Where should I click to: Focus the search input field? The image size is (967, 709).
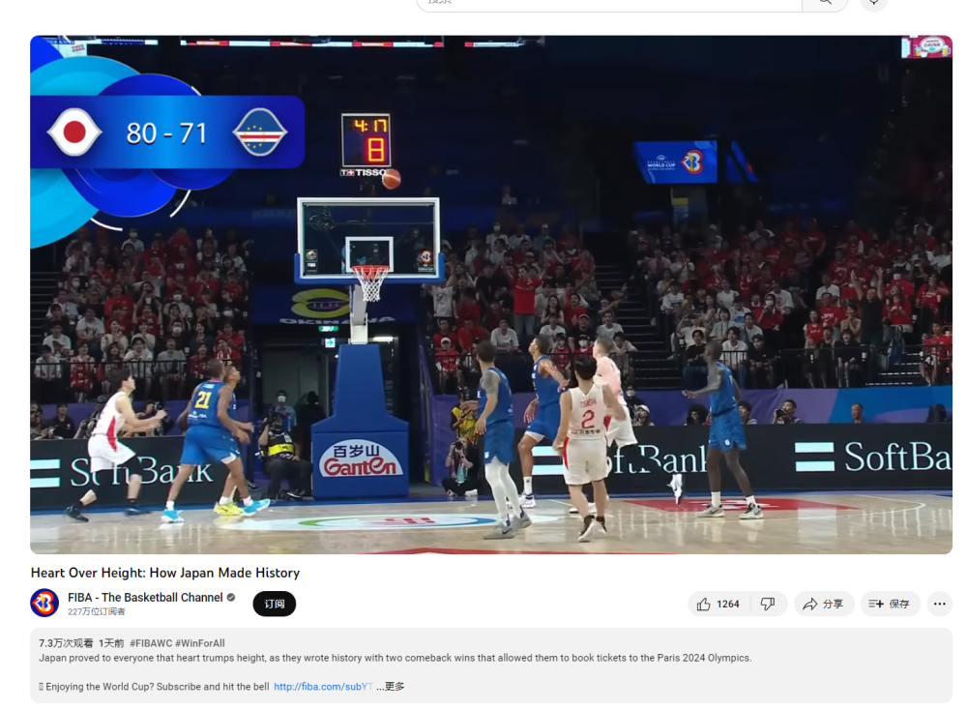609,3
